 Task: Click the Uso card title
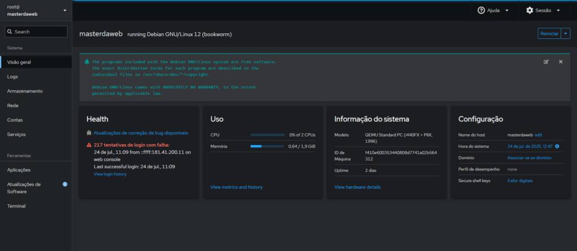tap(217, 119)
